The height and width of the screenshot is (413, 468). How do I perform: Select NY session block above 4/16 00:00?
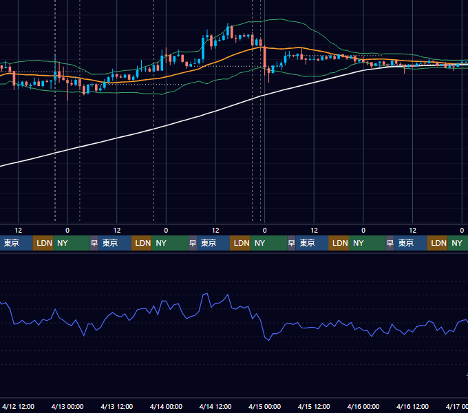click(367, 243)
